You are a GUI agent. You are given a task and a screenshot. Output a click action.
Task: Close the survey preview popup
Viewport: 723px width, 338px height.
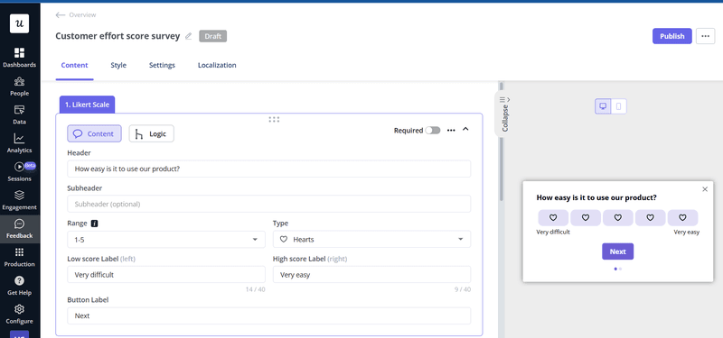(x=705, y=189)
